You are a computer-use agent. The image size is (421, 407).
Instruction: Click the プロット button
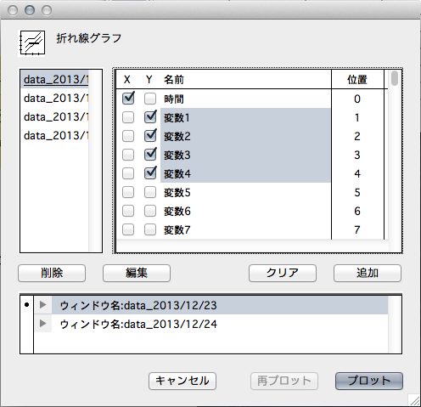click(x=369, y=381)
